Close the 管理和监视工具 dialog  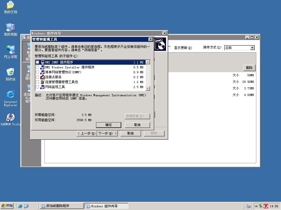click(x=151, y=39)
